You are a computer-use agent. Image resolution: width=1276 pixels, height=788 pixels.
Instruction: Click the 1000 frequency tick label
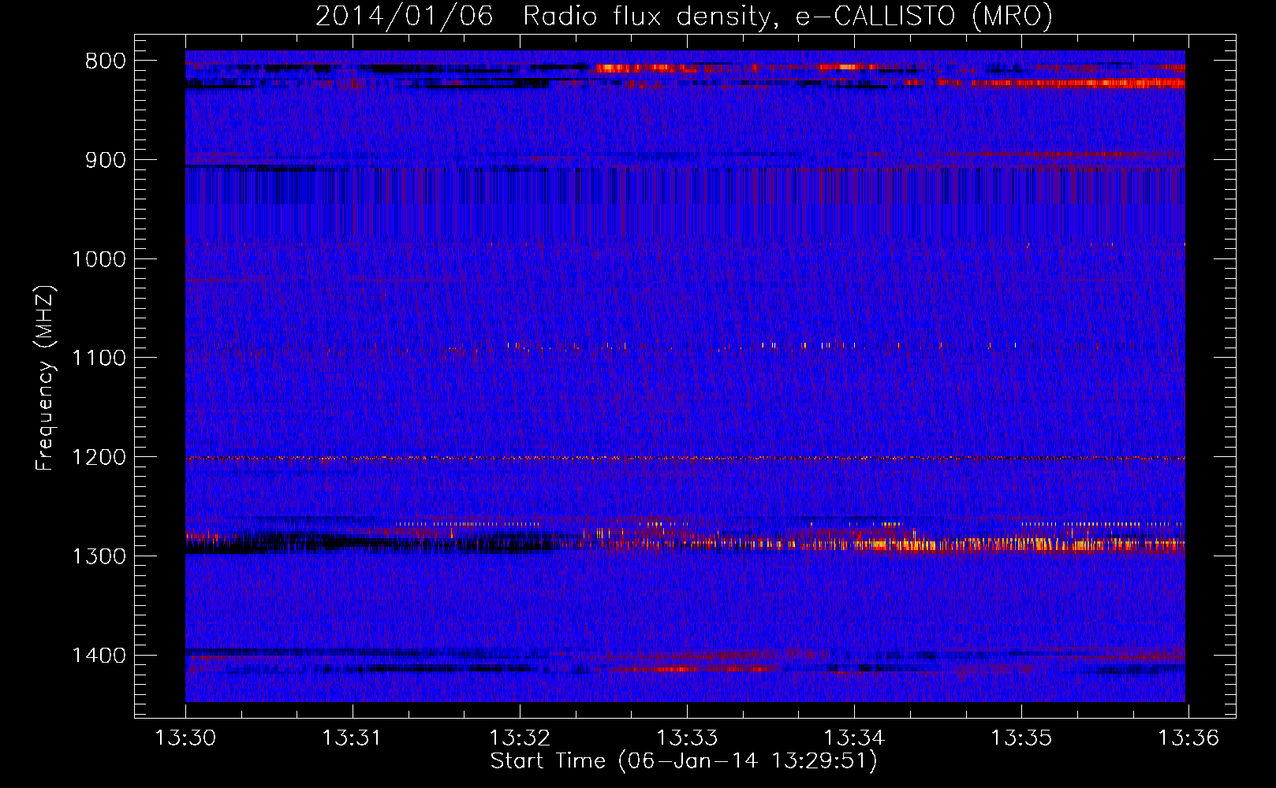pos(99,259)
